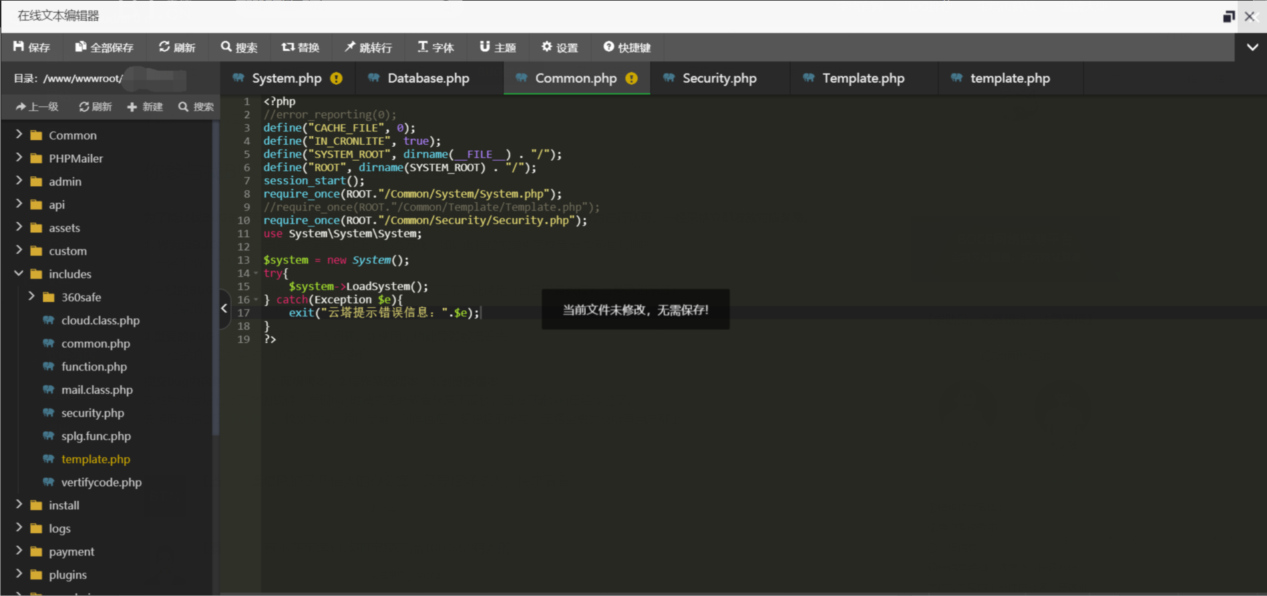Show 快捷键 keyboard shortcuts
This screenshot has height=596, width=1267.
click(627, 47)
